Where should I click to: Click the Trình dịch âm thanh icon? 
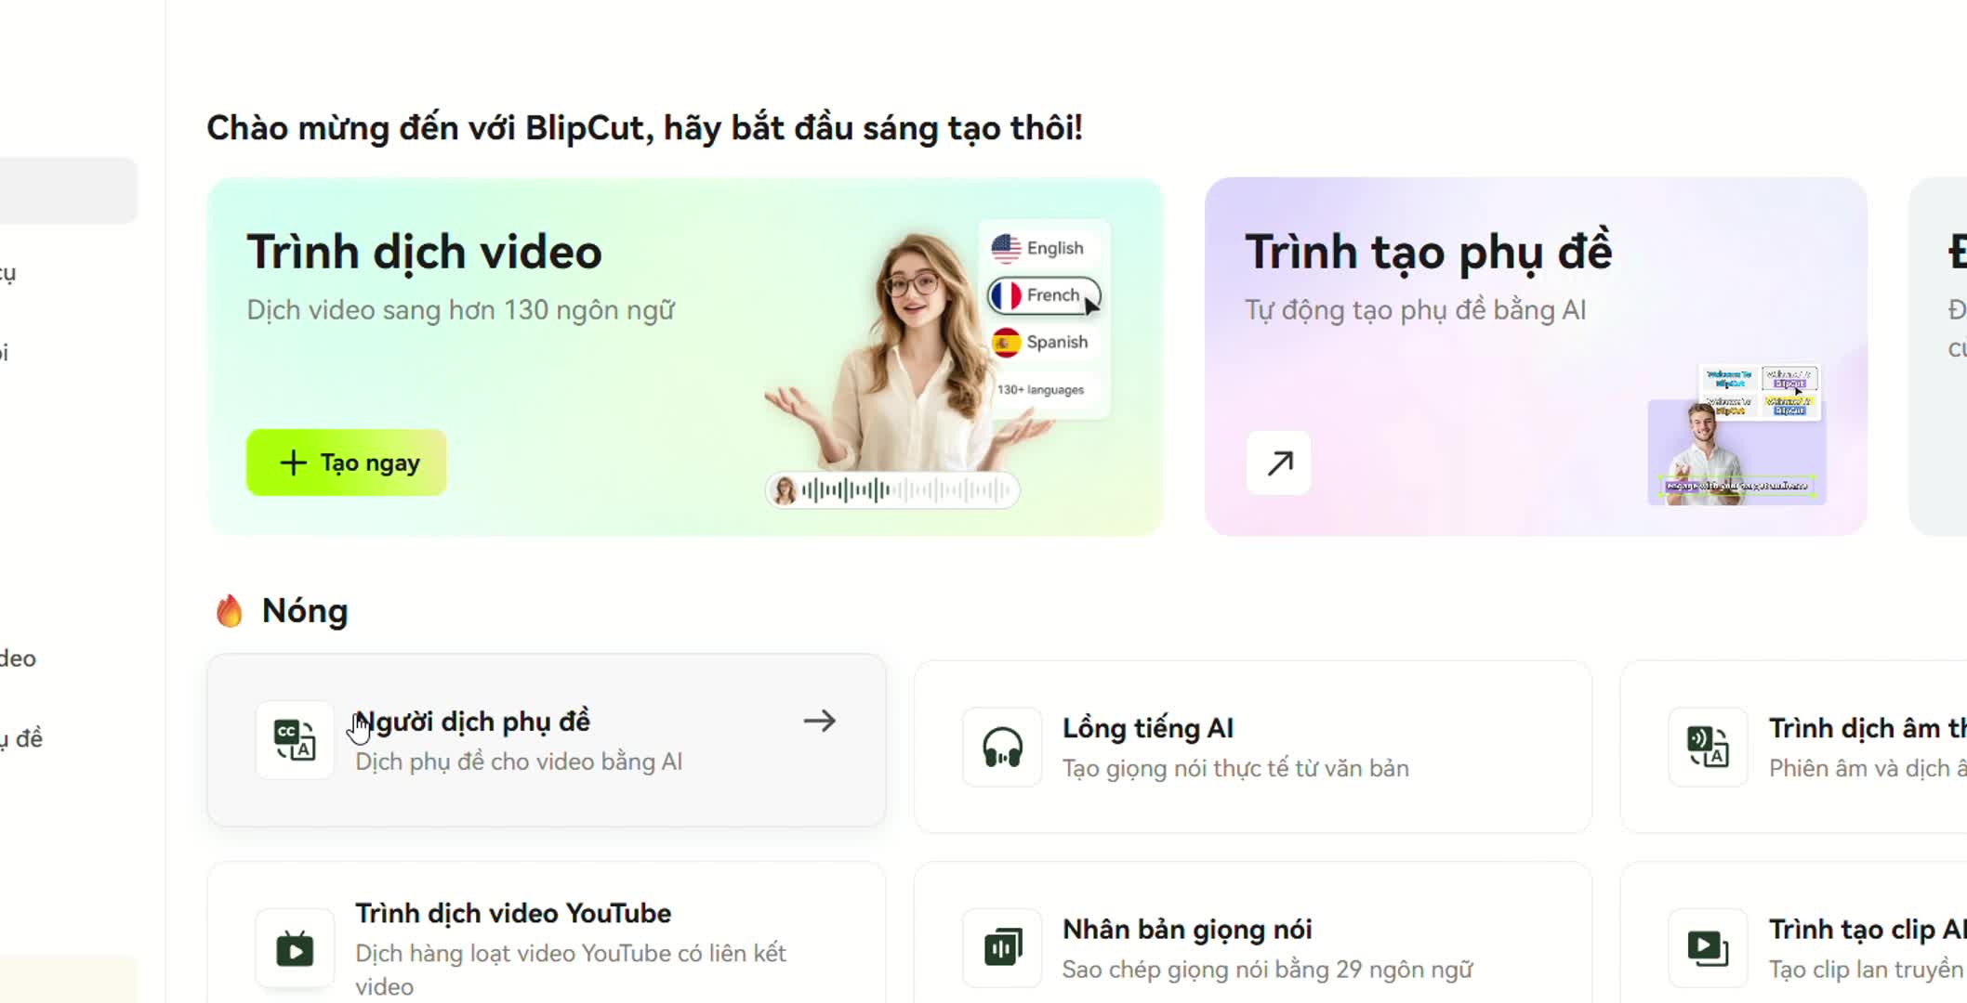tap(1708, 747)
